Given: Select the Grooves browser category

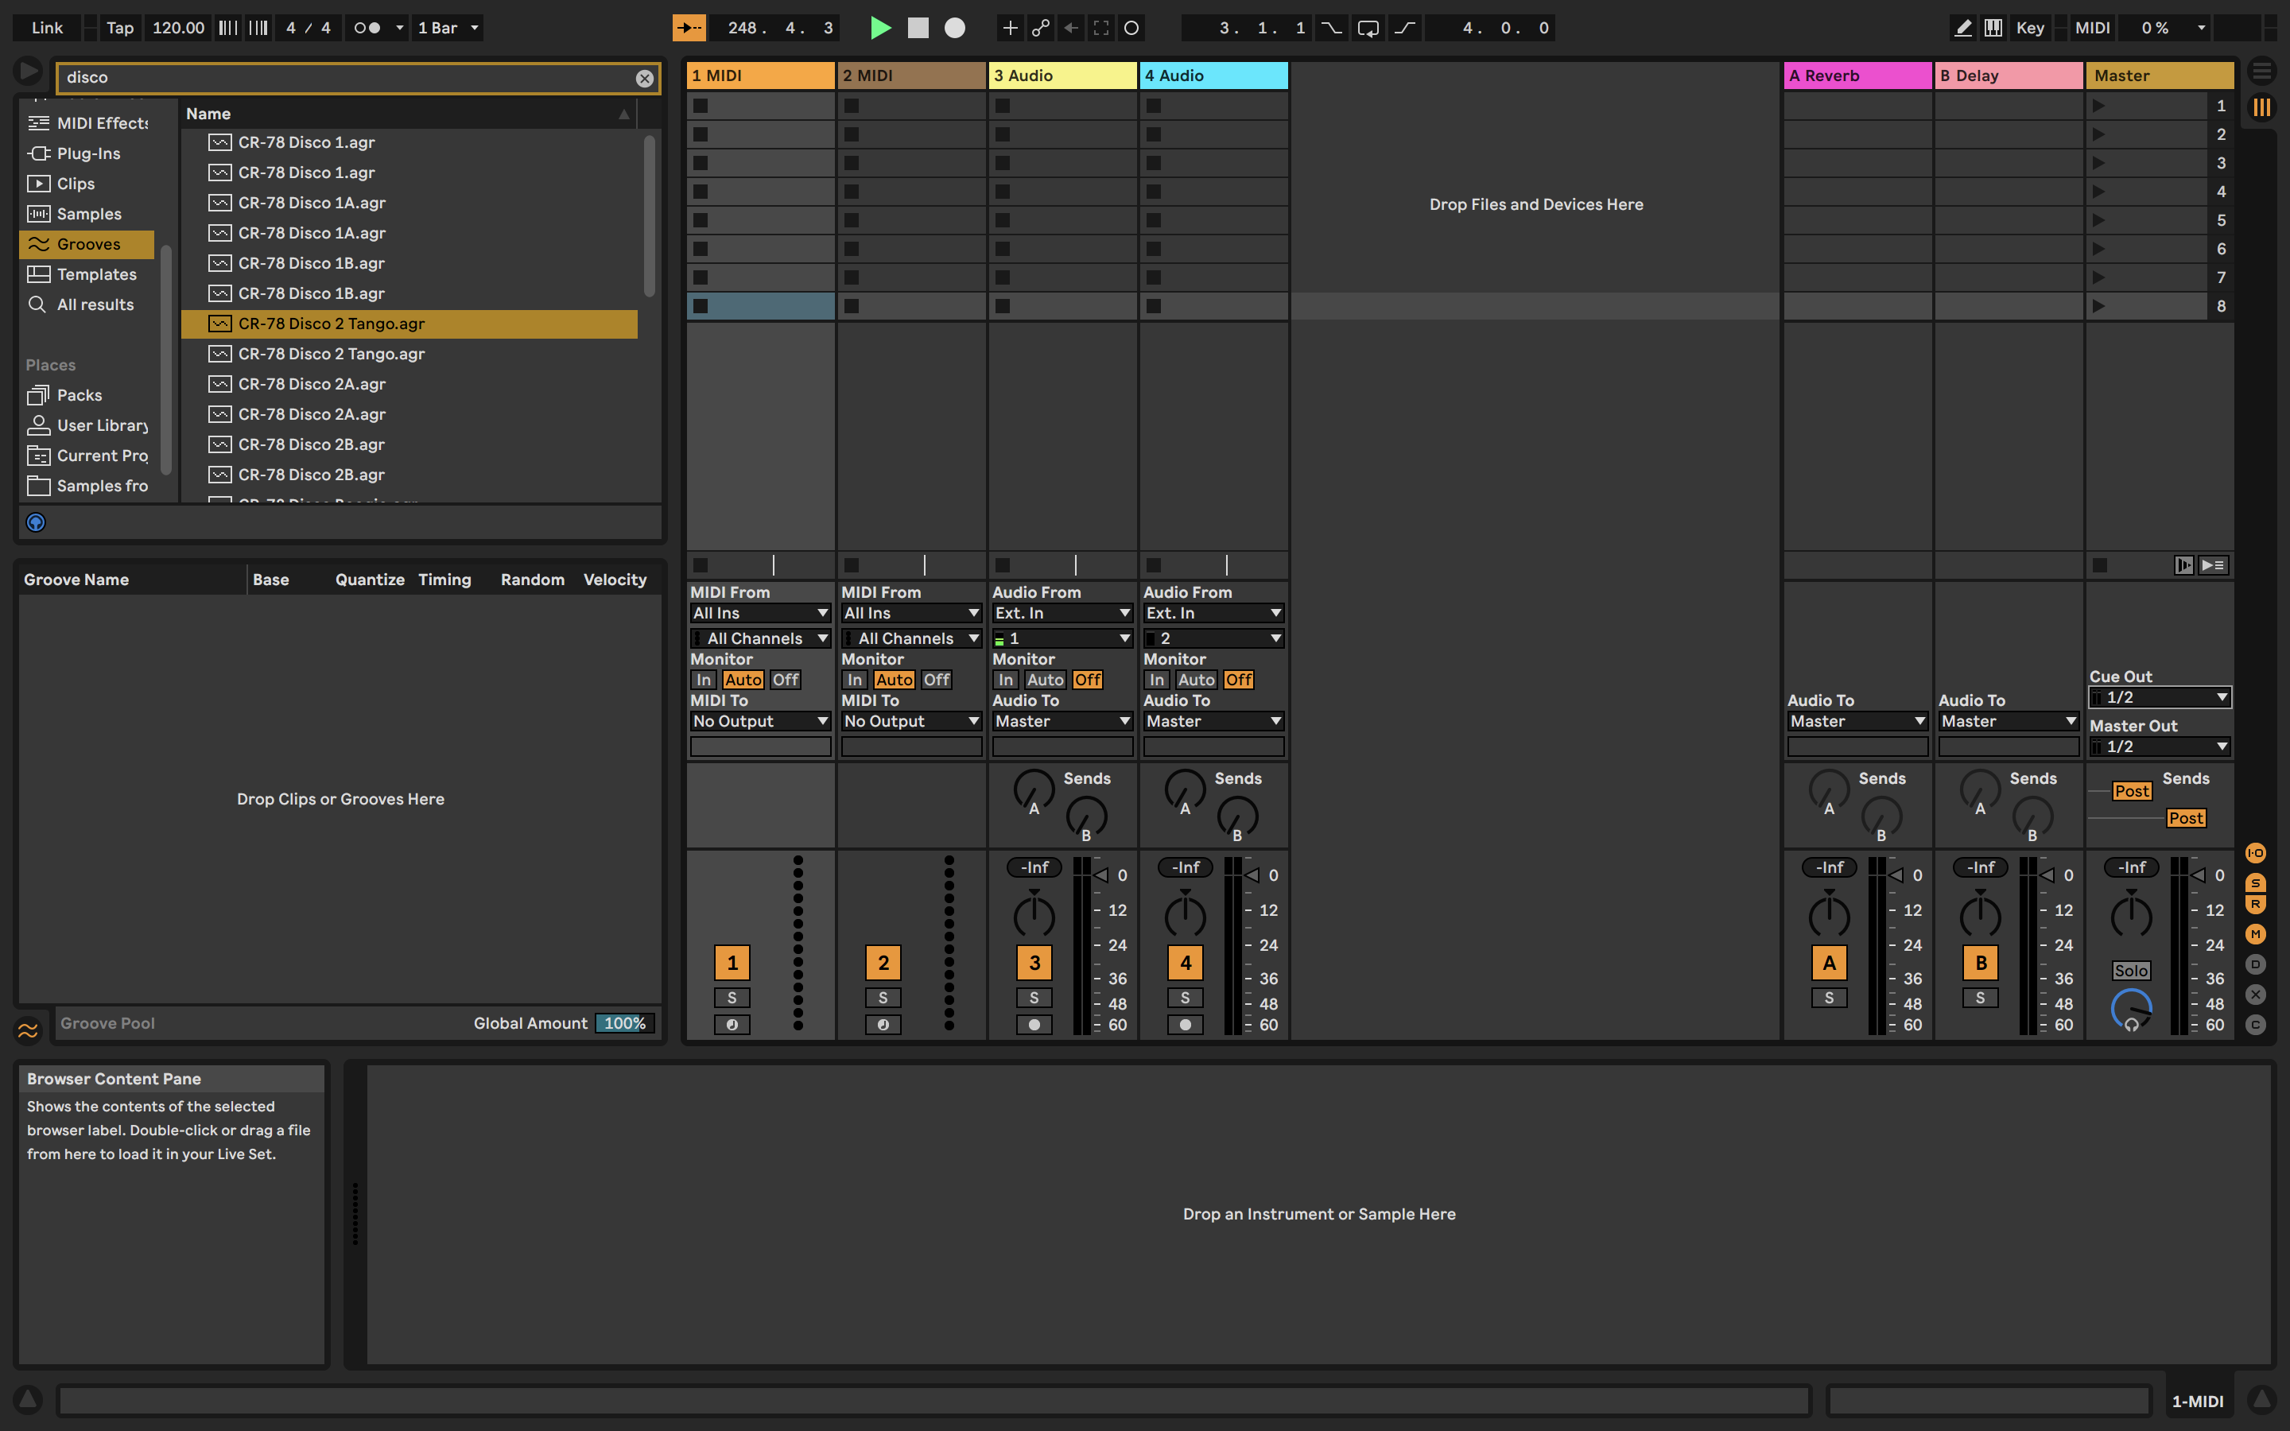Looking at the screenshot, I should click(87, 244).
